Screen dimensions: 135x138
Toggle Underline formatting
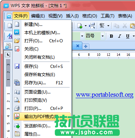pyautogui.click(x=128, y=36)
